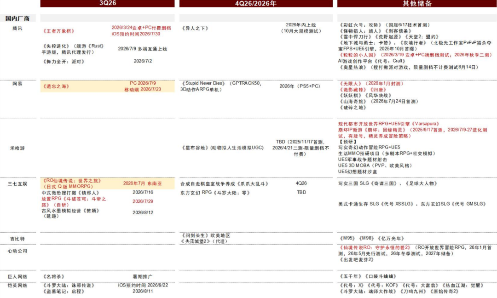Click the "UE5 3D MOBA（PVP、欧美风格）" line
This screenshot has width=497, height=298.
(x=376, y=165)
